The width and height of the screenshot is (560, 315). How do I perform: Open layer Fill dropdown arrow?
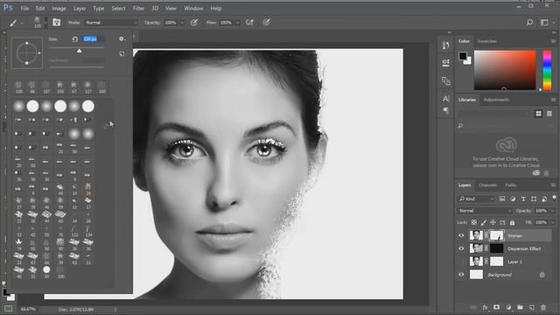pos(552,222)
